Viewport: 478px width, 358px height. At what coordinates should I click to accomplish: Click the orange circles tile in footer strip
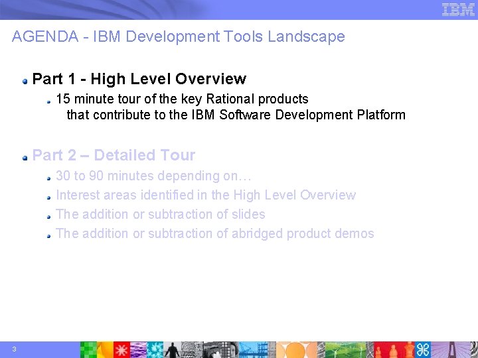[x=296, y=350]
